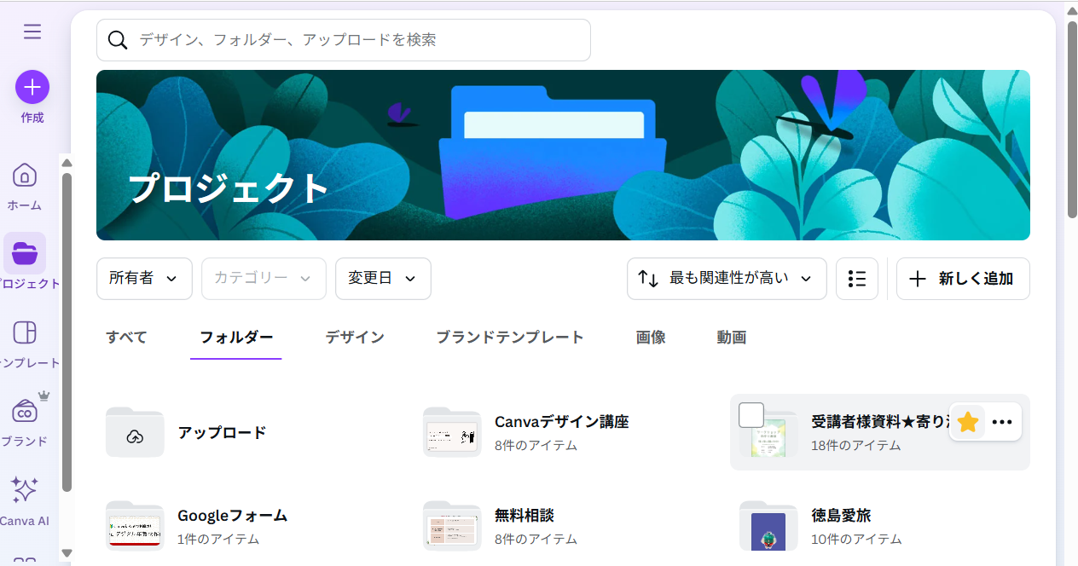Switch to list view icon
The height and width of the screenshot is (566, 1078).
857,279
